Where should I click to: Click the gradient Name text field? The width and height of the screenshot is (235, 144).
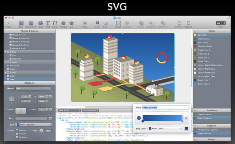pyautogui.click(x=166, y=107)
